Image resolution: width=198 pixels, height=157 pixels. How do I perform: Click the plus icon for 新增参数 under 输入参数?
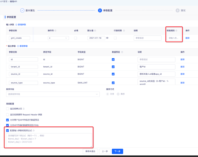[x=16, y=24]
